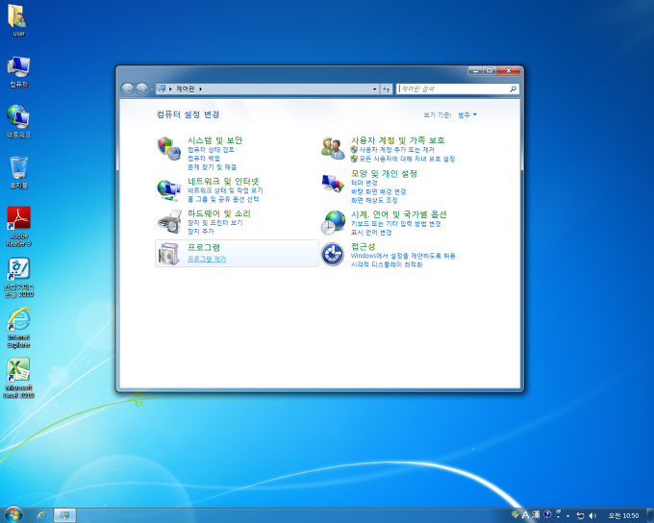Open 사용자 계정 및 가족 보호 heading
This screenshot has width=654, height=523.
(x=398, y=140)
